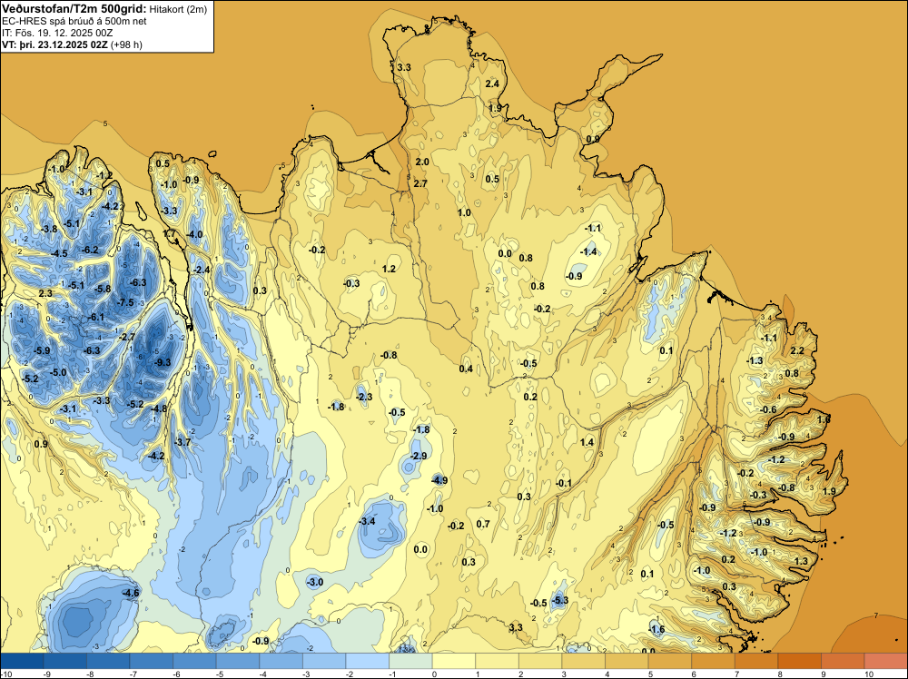908x679 pixels.
Task: Click the temperature label "-4.8"
Action: [x=159, y=408]
